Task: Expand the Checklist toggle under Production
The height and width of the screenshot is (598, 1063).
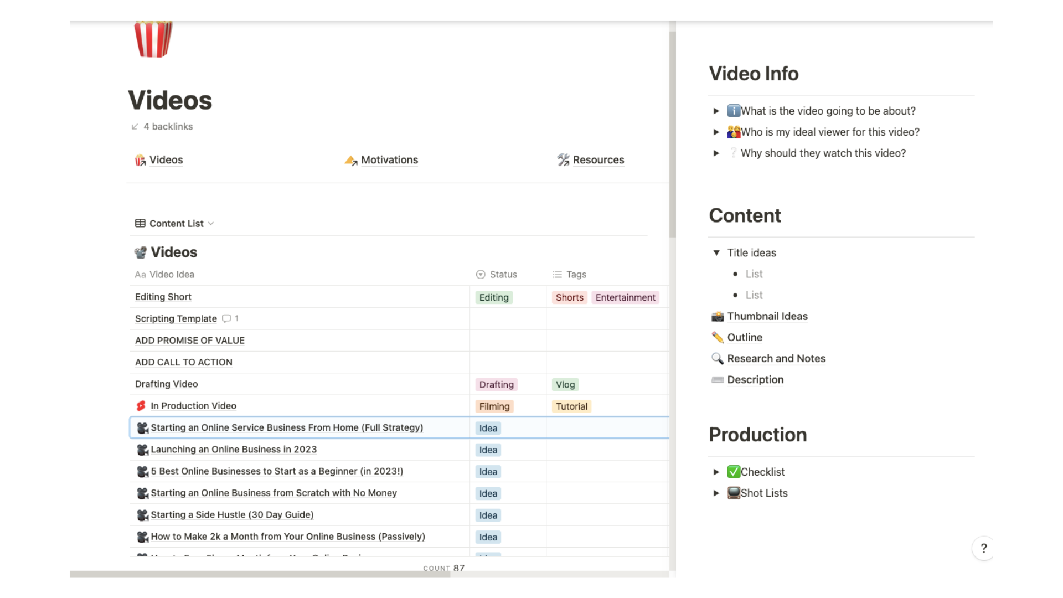Action: click(716, 472)
